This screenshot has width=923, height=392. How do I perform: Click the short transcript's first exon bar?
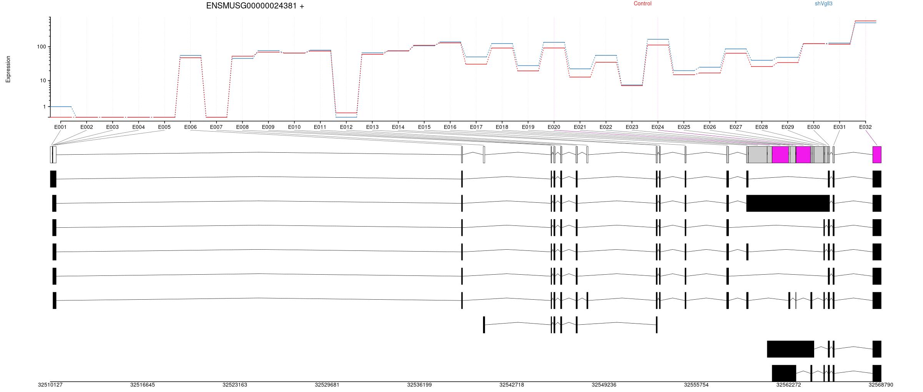(484, 325)
